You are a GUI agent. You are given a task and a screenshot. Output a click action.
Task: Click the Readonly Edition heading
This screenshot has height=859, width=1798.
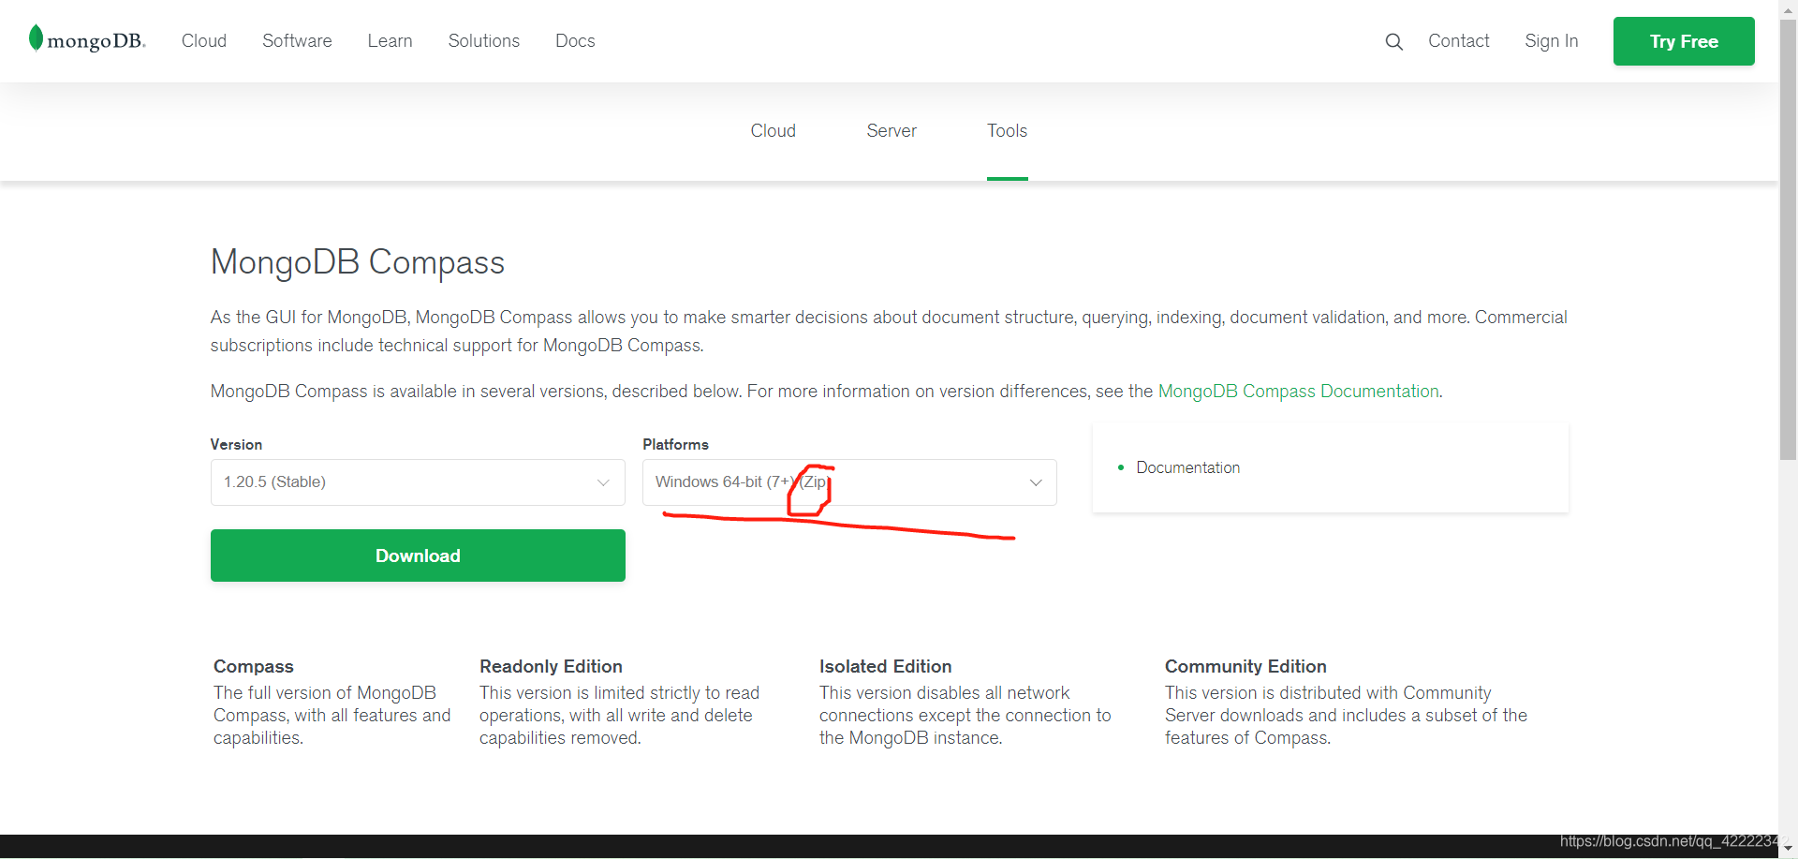(x=551, y=666)
